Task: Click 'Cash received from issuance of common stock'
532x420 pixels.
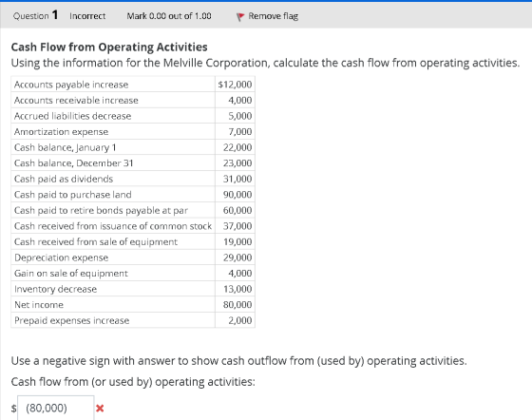Action: 113,226
